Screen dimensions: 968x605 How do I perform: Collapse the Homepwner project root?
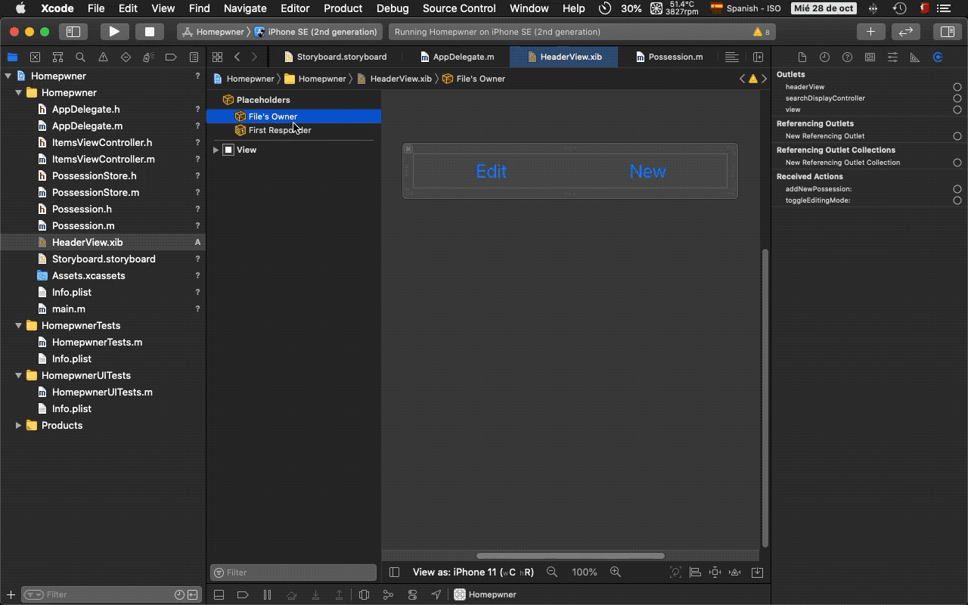pos(8,76)
